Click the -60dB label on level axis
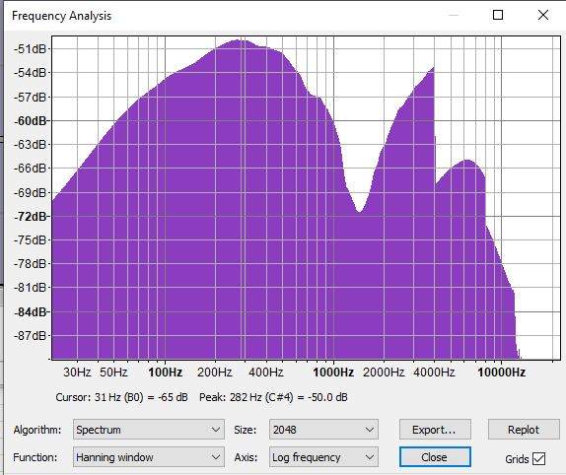Screen dimensions: 566x475 point(31,121)
